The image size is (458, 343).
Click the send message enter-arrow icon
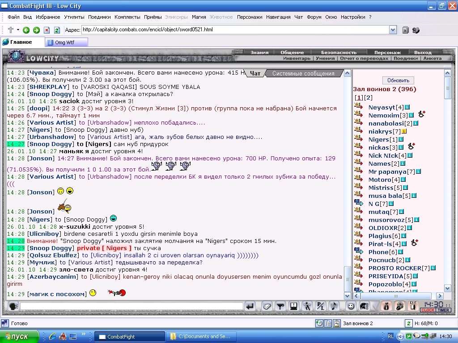tap(250, 306)
